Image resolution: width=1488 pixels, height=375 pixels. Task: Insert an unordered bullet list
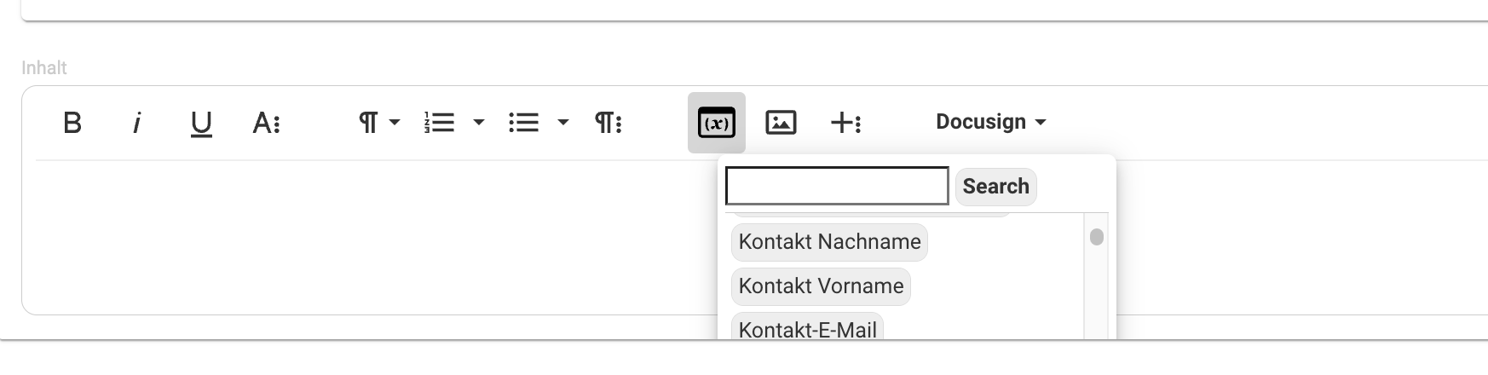pyautogui.click(x=523, y=123)
